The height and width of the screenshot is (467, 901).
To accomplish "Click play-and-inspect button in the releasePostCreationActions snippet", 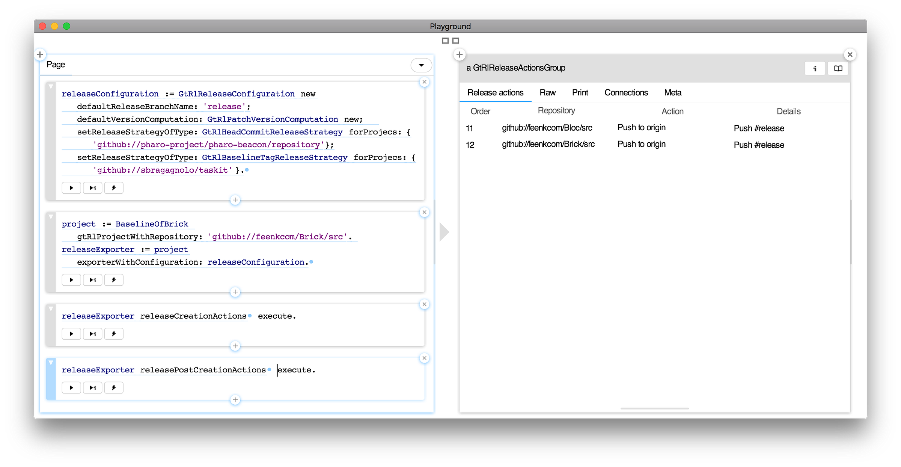I will 93,388.
